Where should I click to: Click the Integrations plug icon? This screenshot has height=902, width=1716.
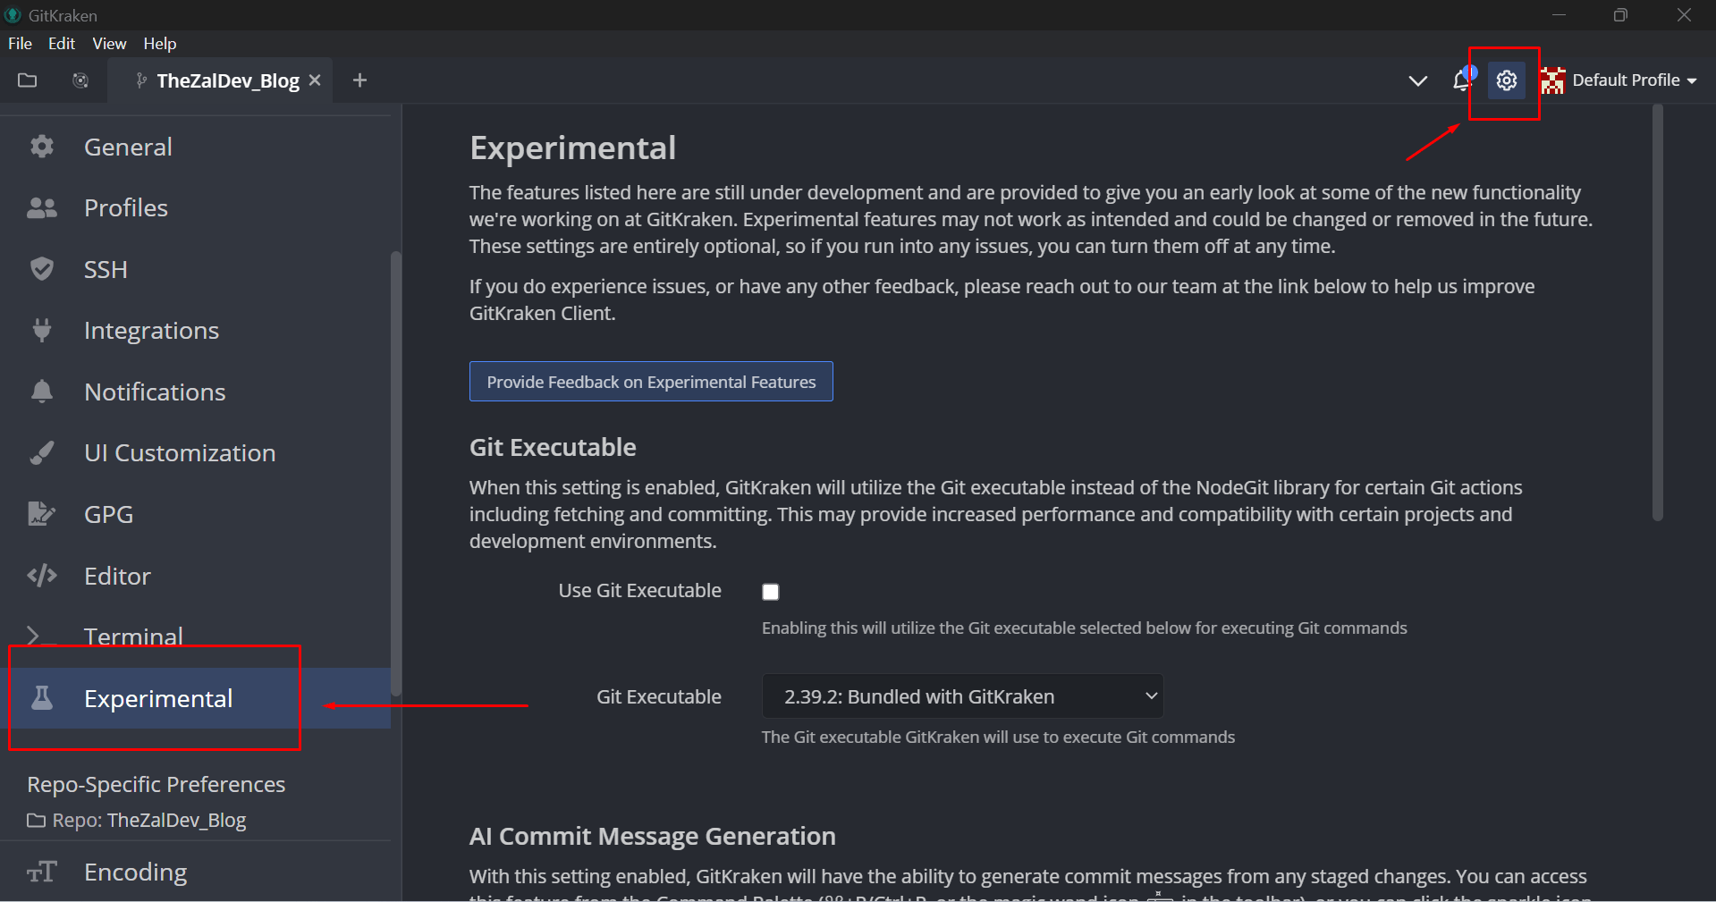coord(42,330)
